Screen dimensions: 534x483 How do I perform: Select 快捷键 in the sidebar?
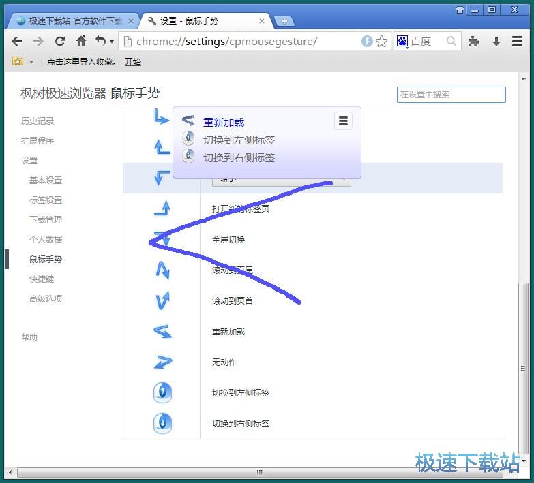click(42, 279)
